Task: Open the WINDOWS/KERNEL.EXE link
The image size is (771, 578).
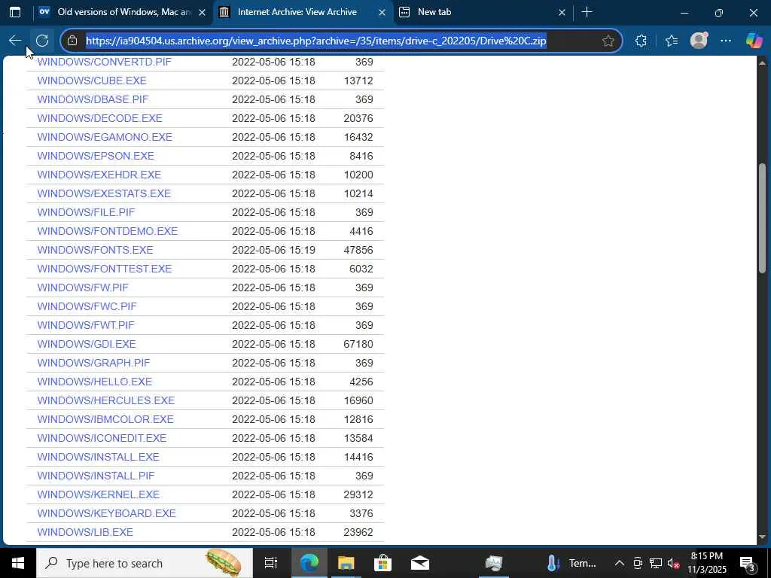Action: pos(99,494)
